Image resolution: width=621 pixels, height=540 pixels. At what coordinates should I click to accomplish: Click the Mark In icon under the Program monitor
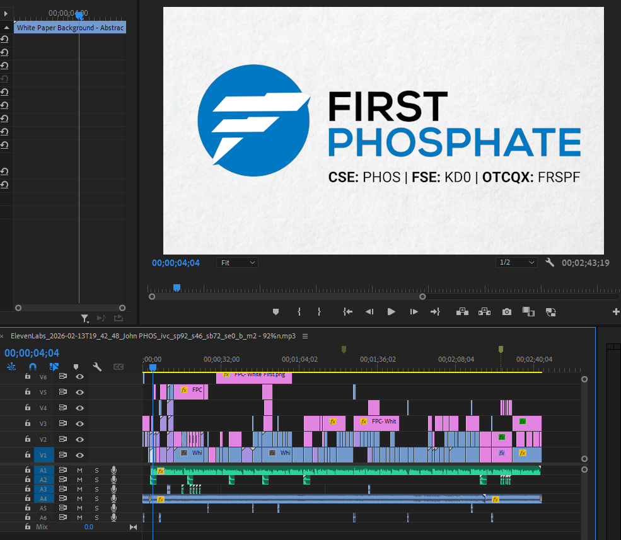[299, 311]
